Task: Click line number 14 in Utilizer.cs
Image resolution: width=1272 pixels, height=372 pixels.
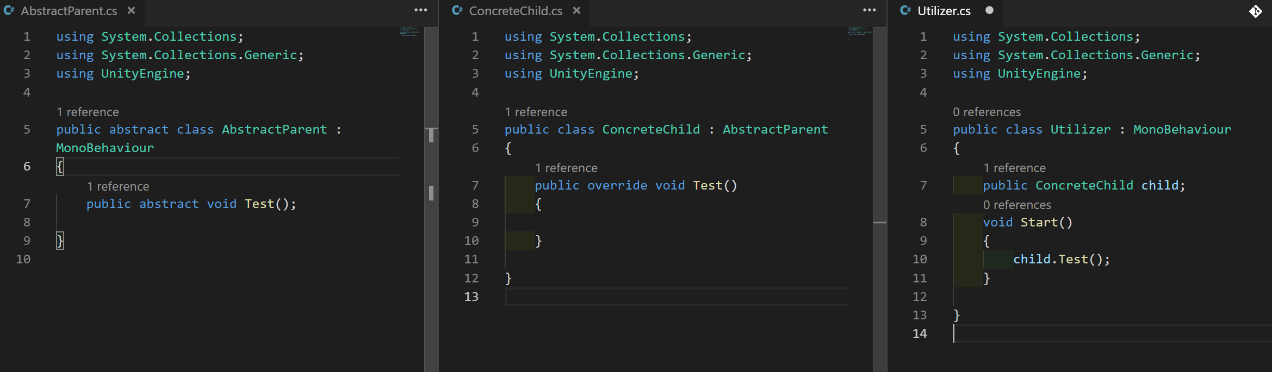Action: 920,333
